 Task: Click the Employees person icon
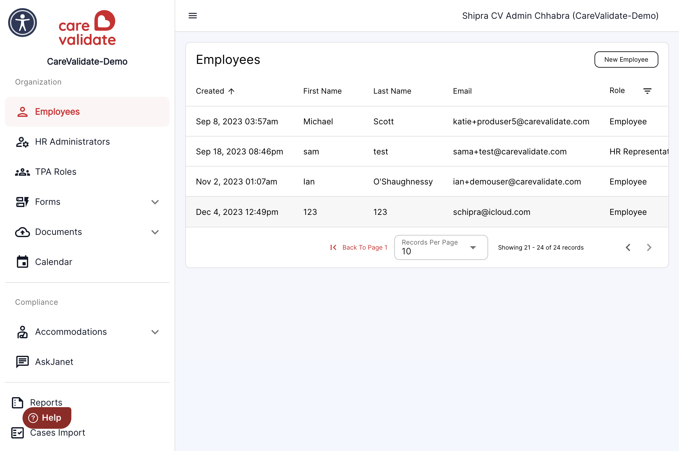coord(23,112)
